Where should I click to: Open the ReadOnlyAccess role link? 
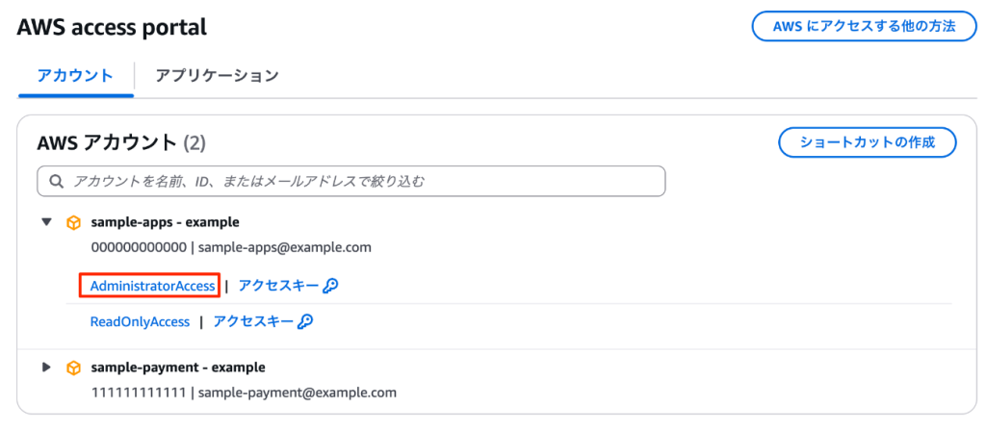[x=140, y=321]
